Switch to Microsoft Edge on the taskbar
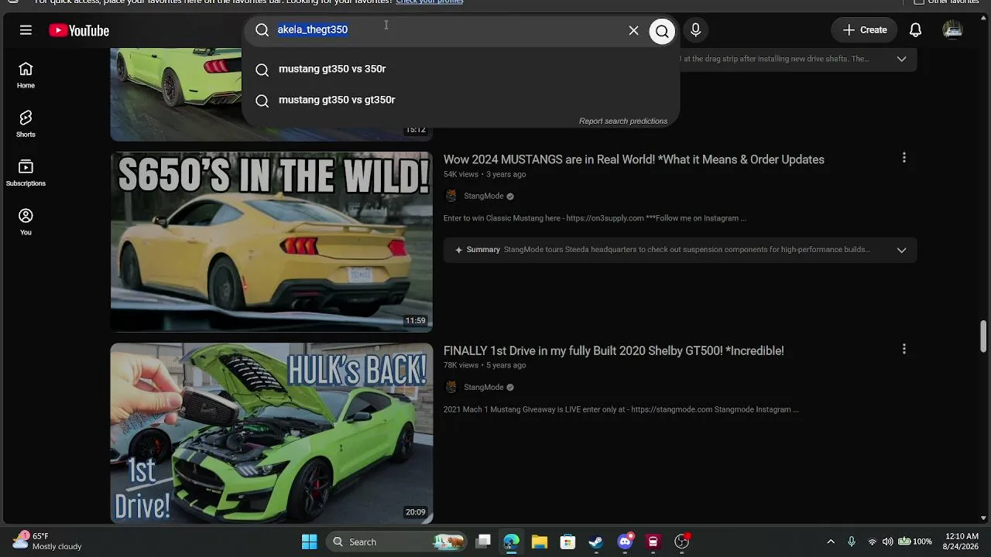 pos(511,542)
